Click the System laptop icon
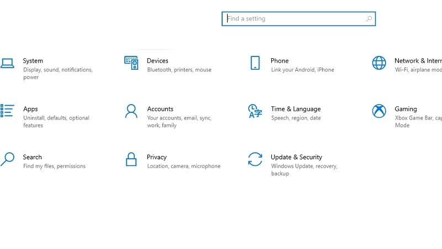This screenshot has height=249, width=442. (7, 63)
